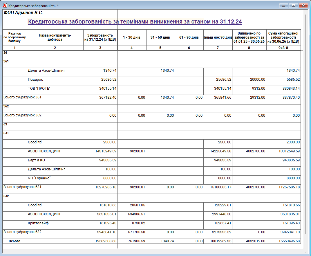The height and width of the screenshot is (256, 311).
Task: Close the Кредиторська заборгованість report window
Action: coord(303,6)
